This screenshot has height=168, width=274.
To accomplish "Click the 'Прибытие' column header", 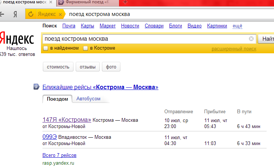I will (215, 112).
